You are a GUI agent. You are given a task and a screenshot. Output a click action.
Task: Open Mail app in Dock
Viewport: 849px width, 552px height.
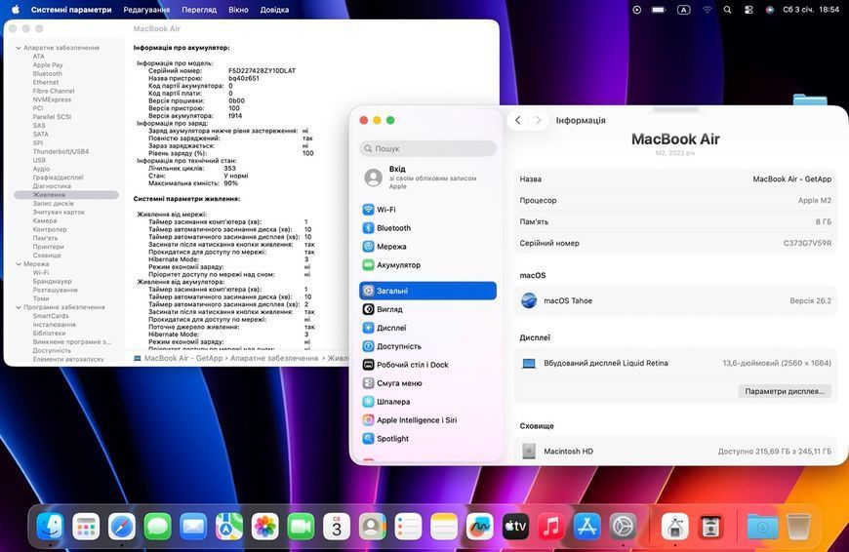click(193, 526)
